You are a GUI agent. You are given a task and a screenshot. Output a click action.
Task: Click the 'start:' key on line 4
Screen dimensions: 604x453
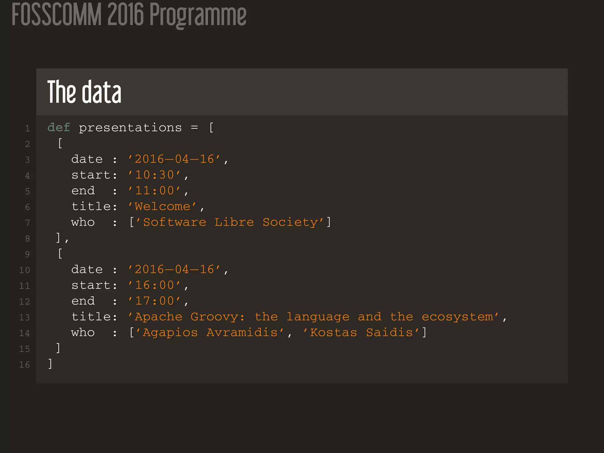point(94,175)
